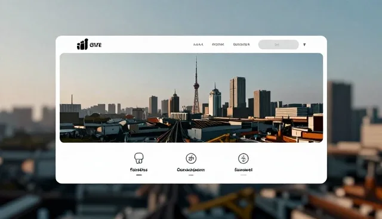Open the last navigation link before the search field

(241, 45)
